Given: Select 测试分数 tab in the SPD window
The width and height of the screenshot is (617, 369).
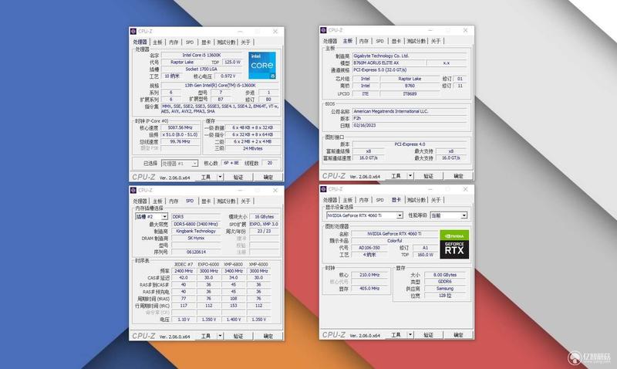Looking at the screenshot, I should (x=226, y=201).
